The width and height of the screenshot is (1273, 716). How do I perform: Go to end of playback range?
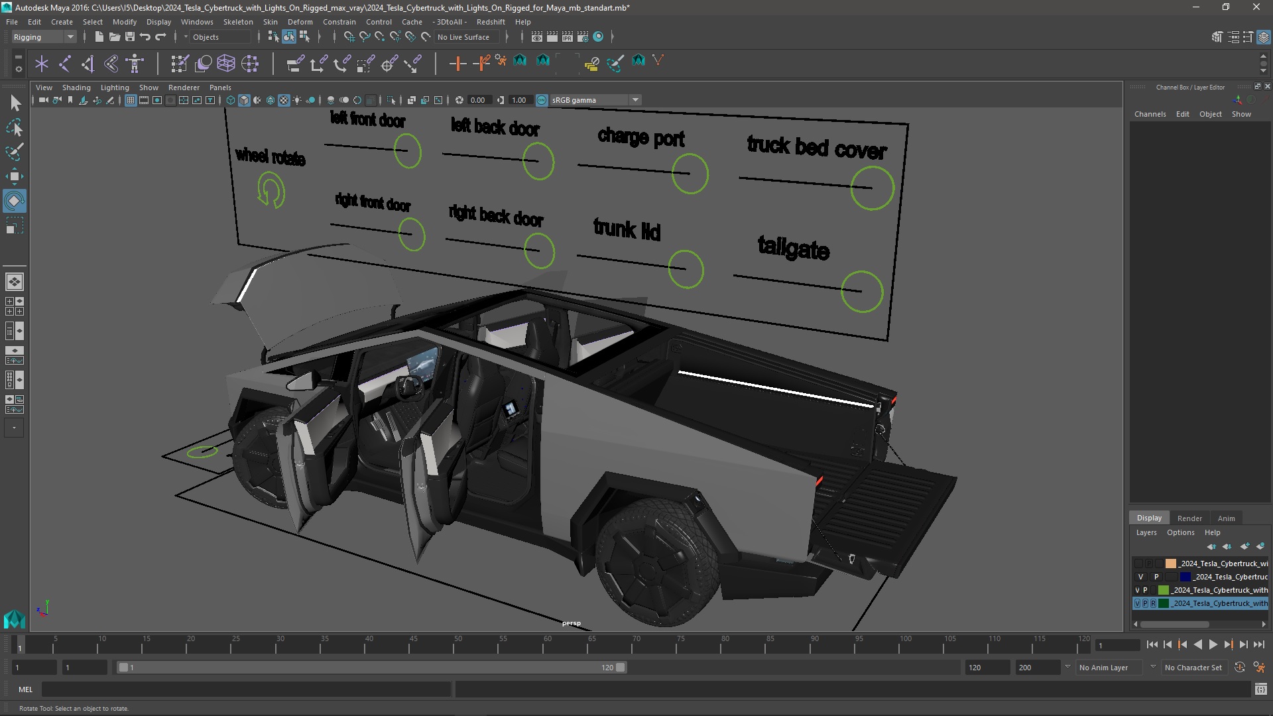tap(1258, 644)
